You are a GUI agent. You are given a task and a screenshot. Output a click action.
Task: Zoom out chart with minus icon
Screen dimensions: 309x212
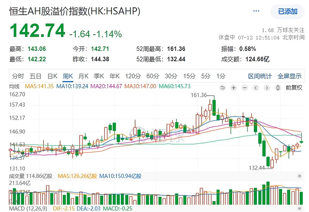[x=244, y=87]
